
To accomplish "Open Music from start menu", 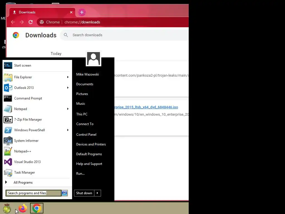I will click(81, 104).
